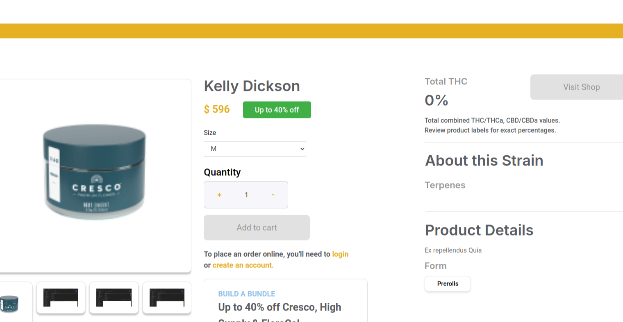Click the BUILD A BUNDLE heading
Image resolution: width=623 pixels, height=322 pixels.
pyautogui.click(x=247, y=294)
